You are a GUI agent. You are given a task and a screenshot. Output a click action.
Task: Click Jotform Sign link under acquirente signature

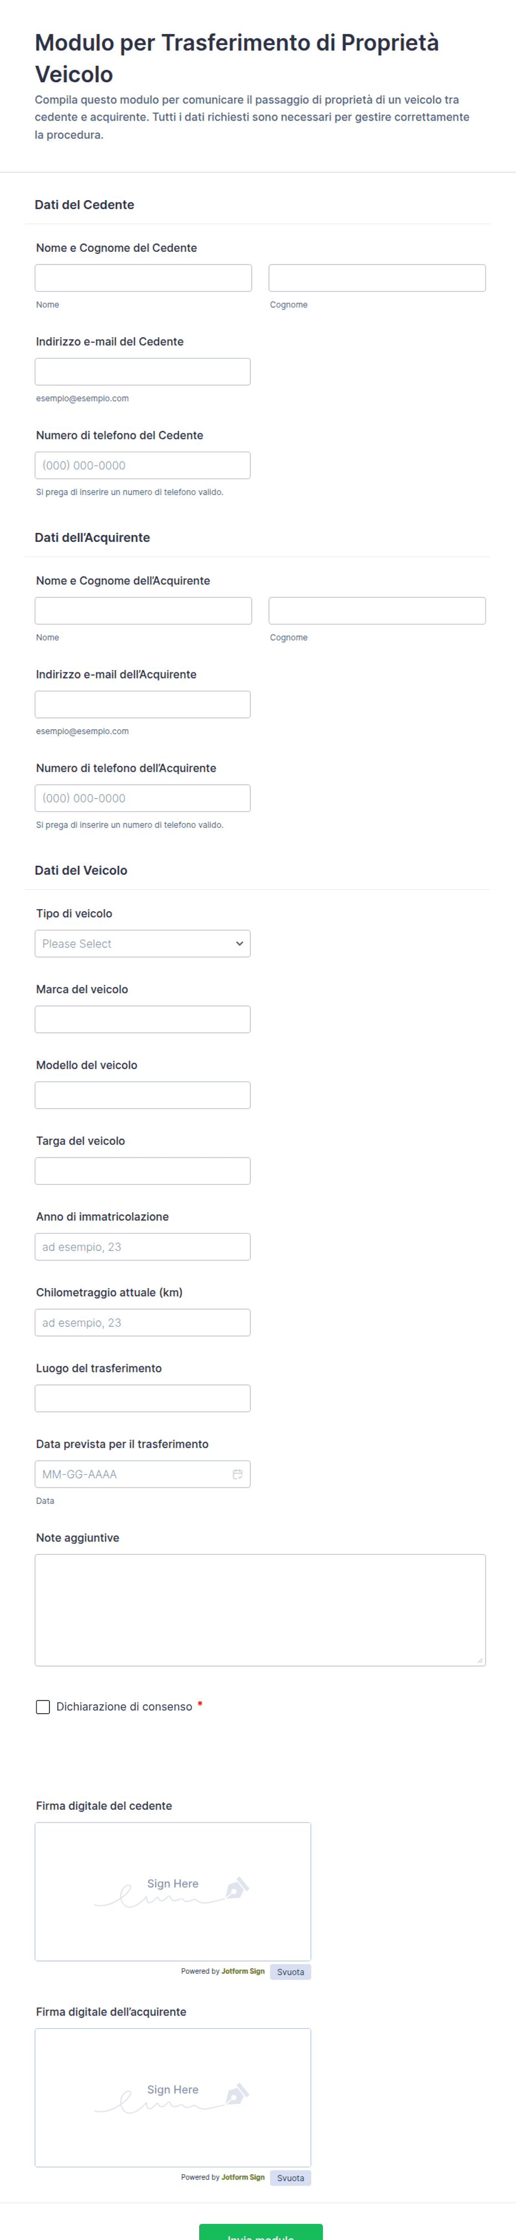[x=242, y=2177]
